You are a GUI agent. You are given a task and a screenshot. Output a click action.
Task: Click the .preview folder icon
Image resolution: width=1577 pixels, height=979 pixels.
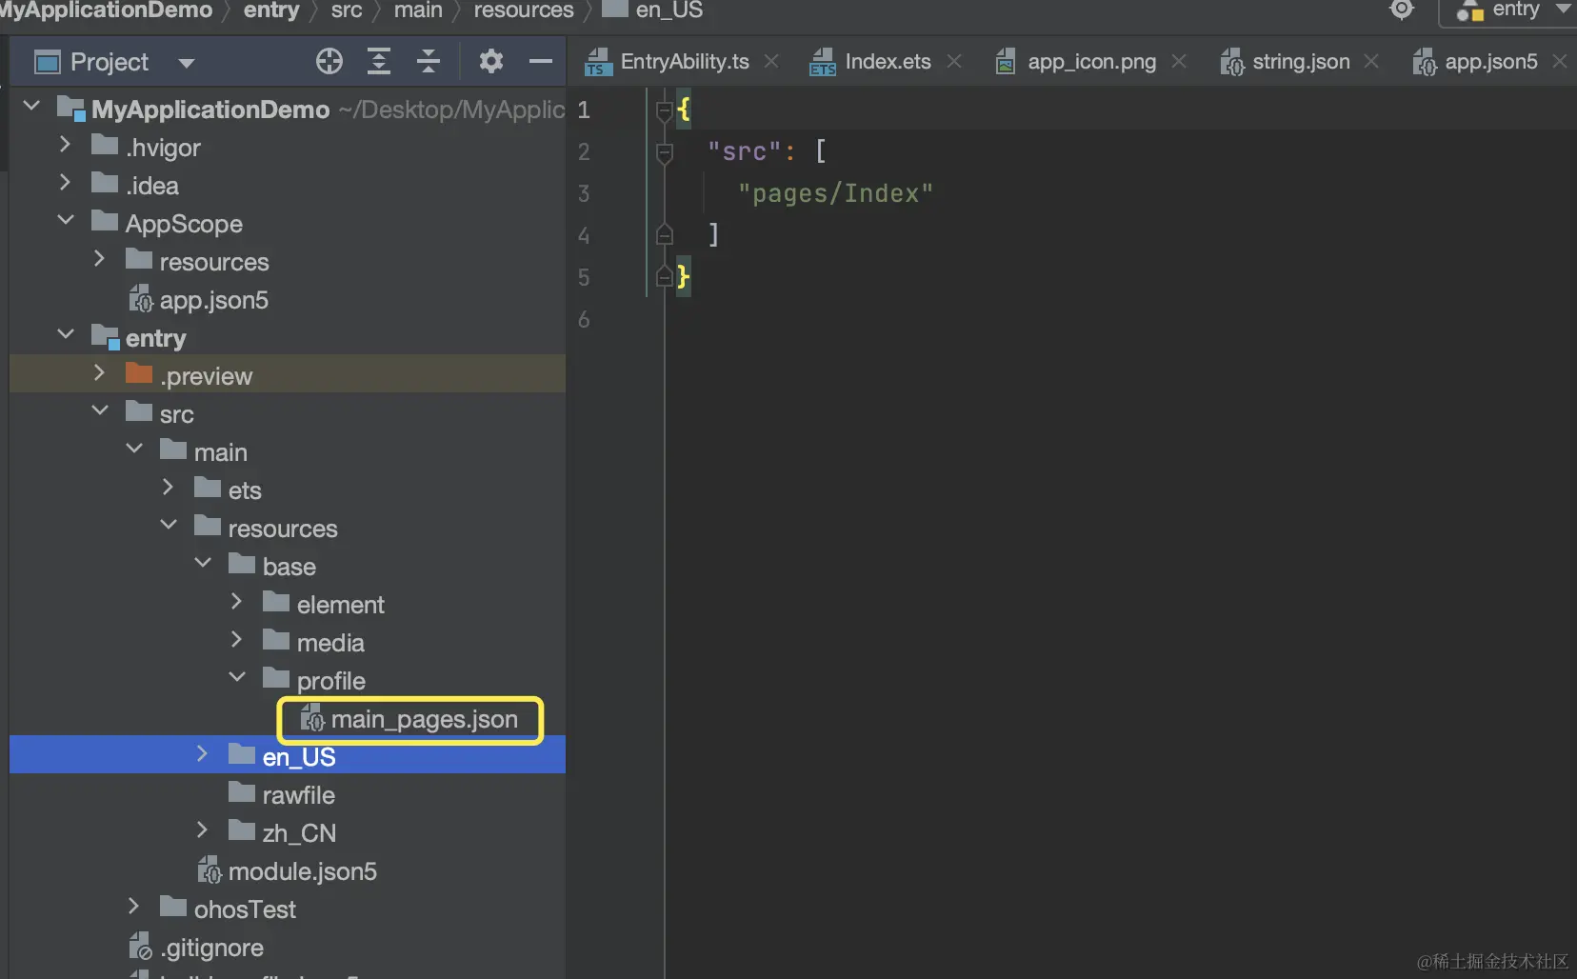click(x=139, y=373)
